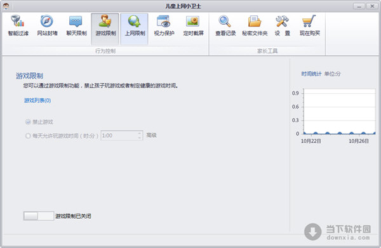
Task: Click the 10月26日 chart date label
Action: [x=359, y=141]
